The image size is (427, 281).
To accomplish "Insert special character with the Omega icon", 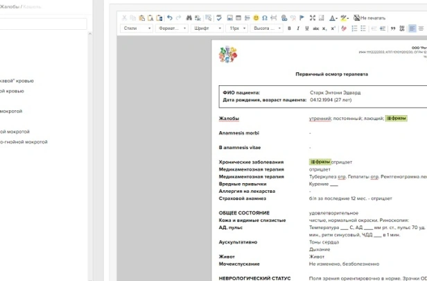I will pyautogui.click(x=265, y=17).
